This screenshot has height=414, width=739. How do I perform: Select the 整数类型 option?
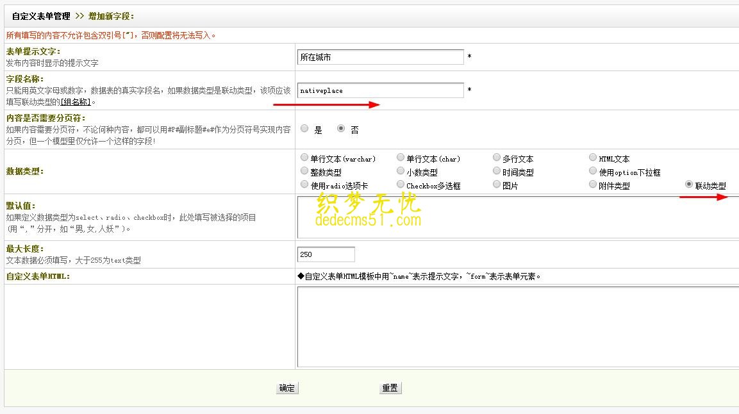pyautogui.click(x=304, y=170)
